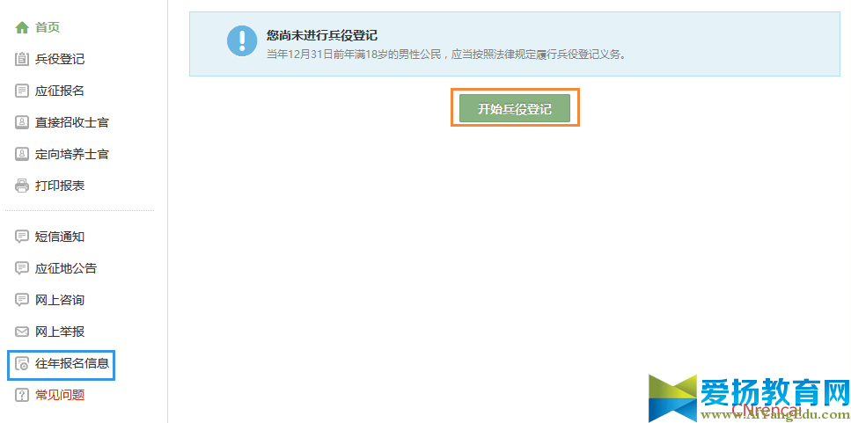
Task: Go to 应征报名 menu entry
Action: tap(60, 91)
